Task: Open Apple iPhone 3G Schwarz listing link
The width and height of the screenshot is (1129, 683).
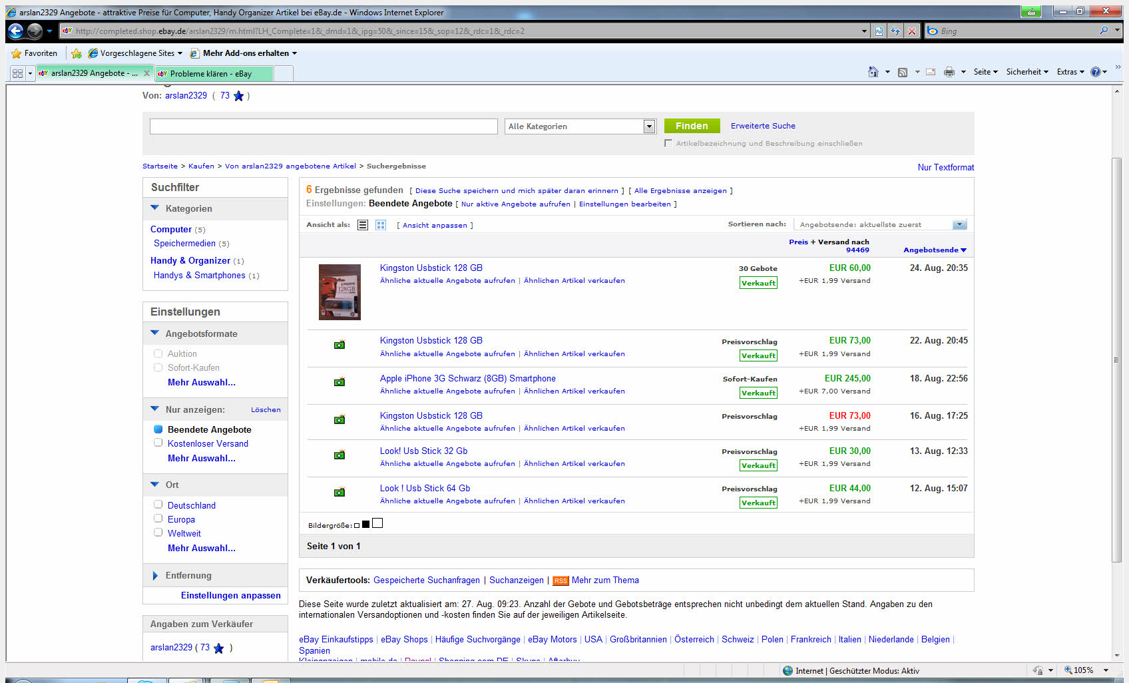Action: (467, 378)
